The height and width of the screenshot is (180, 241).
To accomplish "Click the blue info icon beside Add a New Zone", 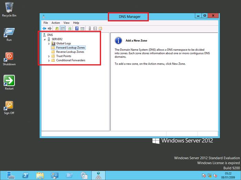I will point(118,40).
